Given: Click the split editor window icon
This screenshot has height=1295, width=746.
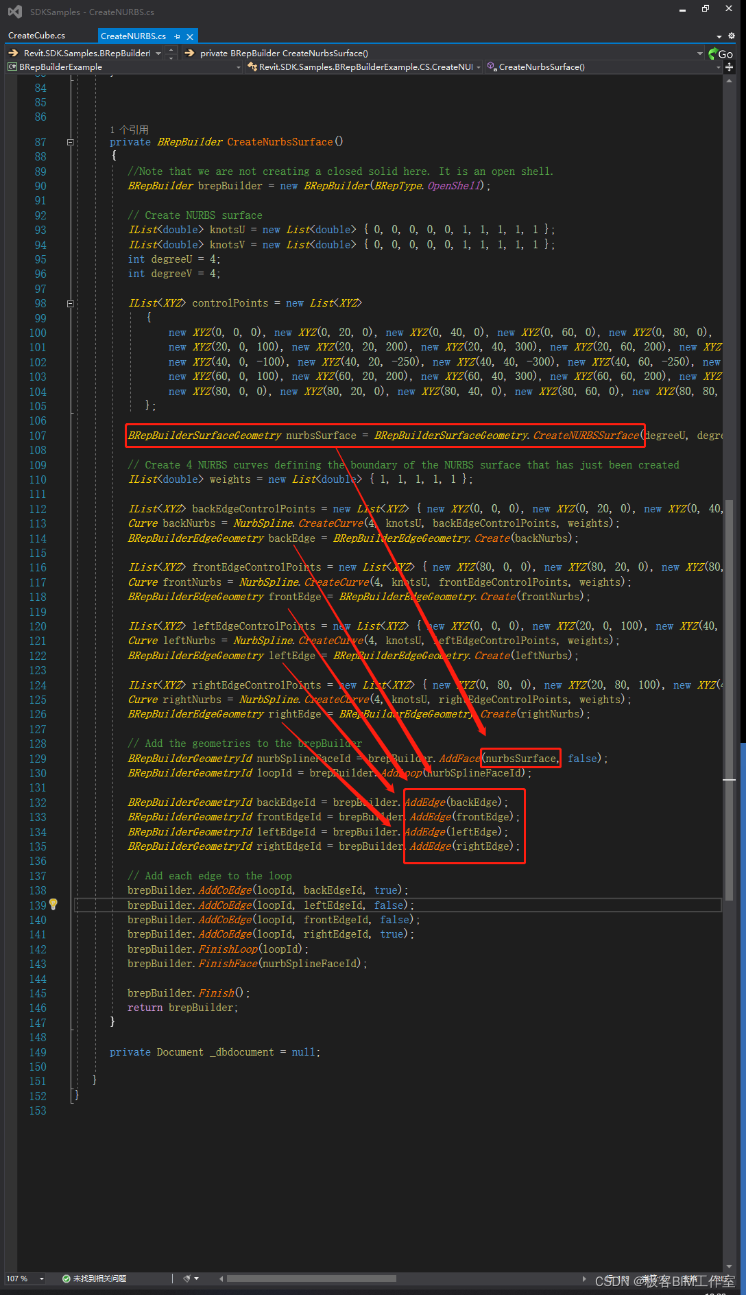Looking at the screenshot, I should tap(729, 67).
